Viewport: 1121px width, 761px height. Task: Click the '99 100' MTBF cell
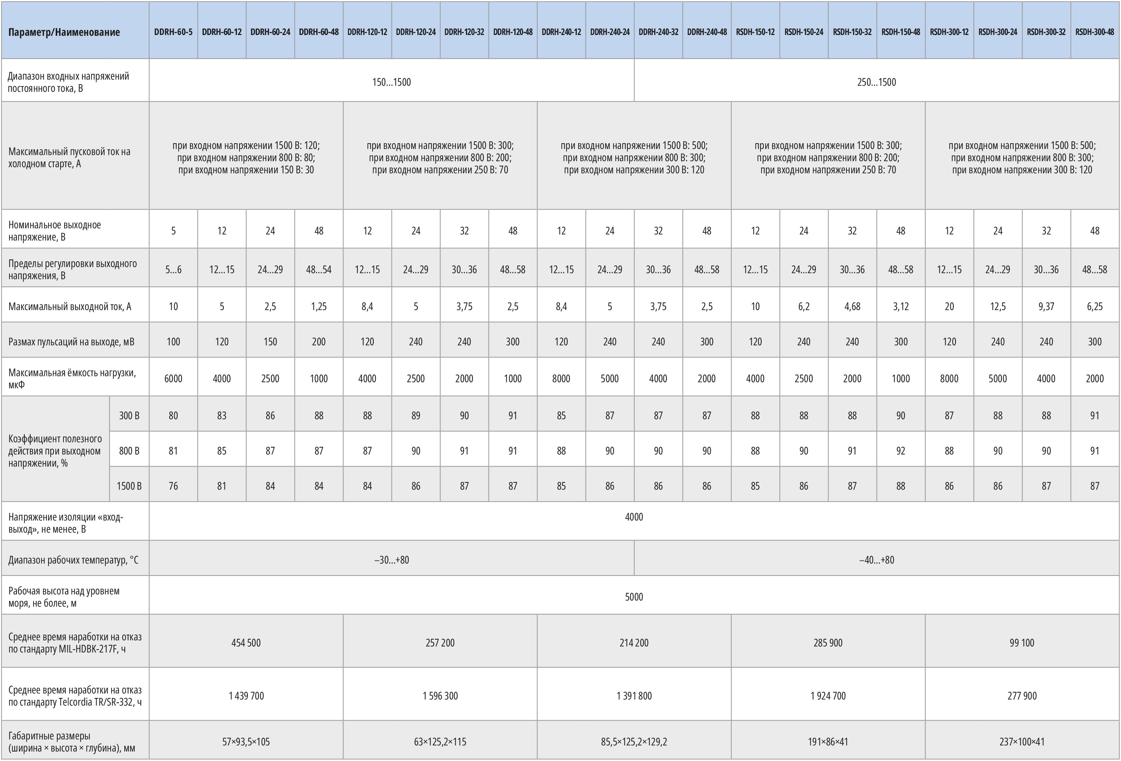[x=1022, y=641]
